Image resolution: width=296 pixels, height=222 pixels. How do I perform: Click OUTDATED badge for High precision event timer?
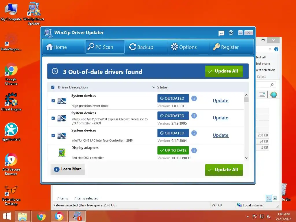pos(173,98)
